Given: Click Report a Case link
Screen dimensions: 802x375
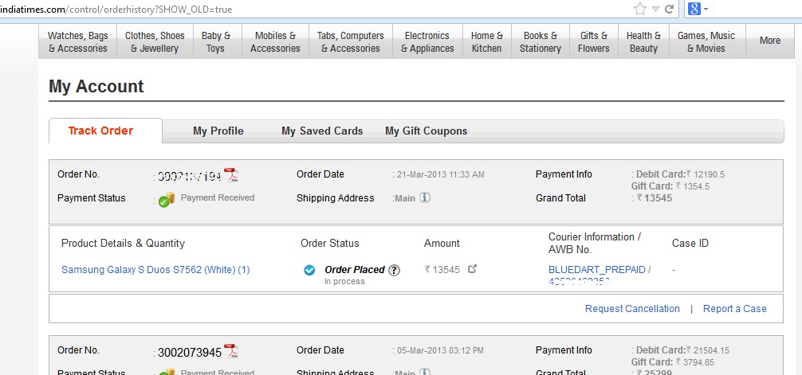Looking at the screenshot, I should (x=734, y=309).
